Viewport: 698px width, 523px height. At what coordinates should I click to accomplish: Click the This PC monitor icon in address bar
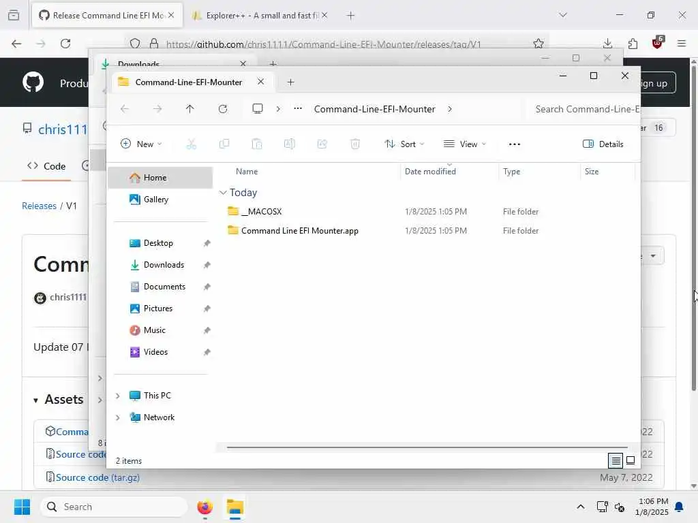257,109
